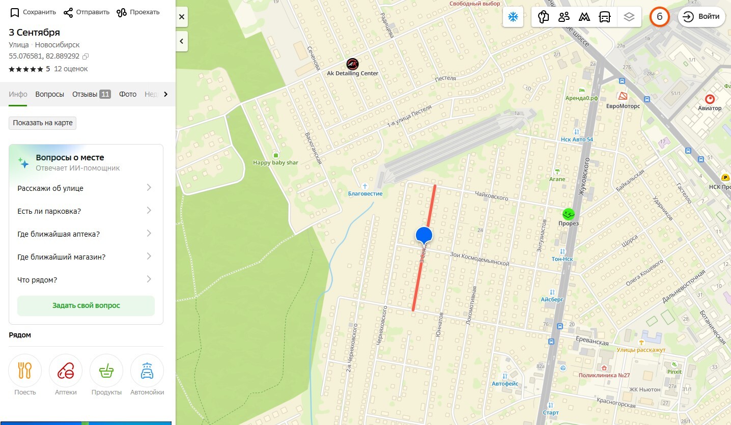731x425 pixels.
Task: Switch to the Вопросы tab
Action: [x=50, y=94]
